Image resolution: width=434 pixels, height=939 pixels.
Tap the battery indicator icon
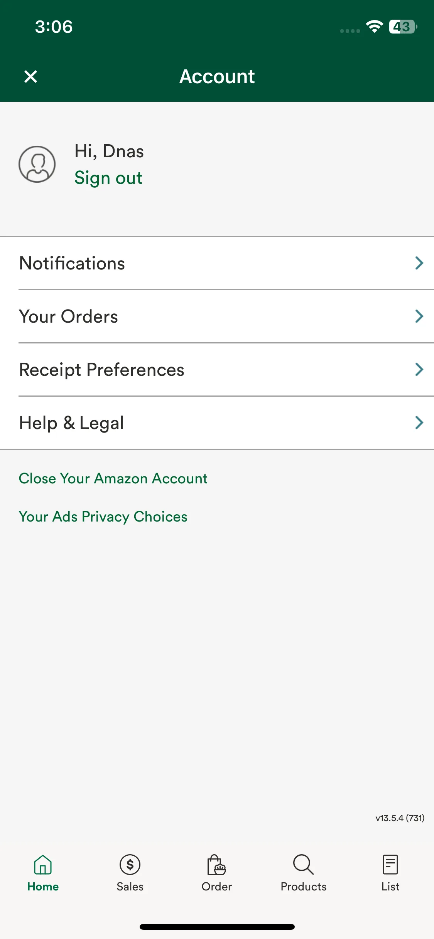(403, 27)
